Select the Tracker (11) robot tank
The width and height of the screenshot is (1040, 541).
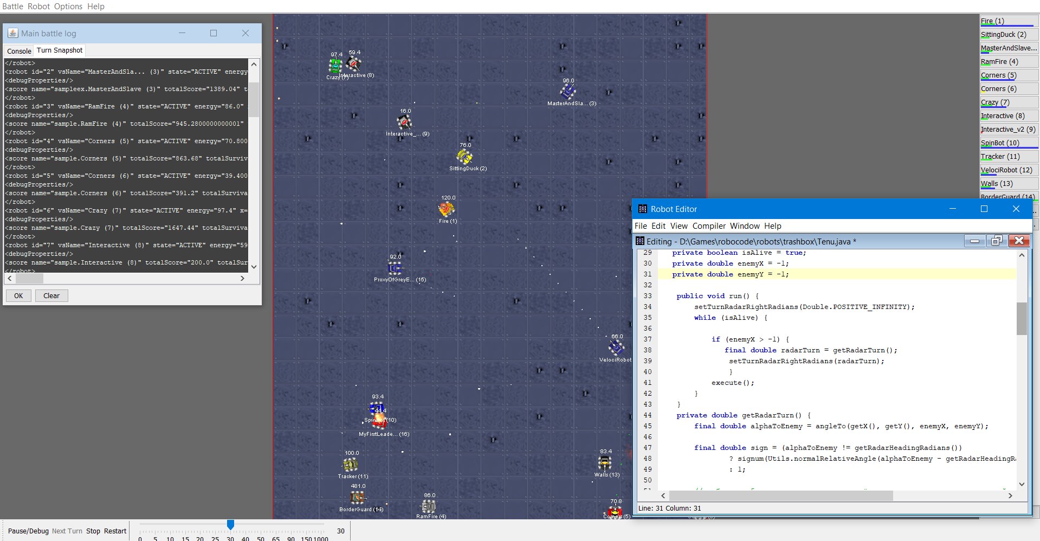tap(350, 465)
